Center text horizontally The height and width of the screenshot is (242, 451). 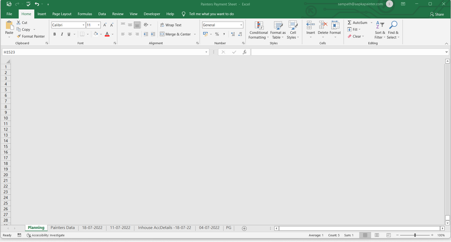click(x=130, y=34)
